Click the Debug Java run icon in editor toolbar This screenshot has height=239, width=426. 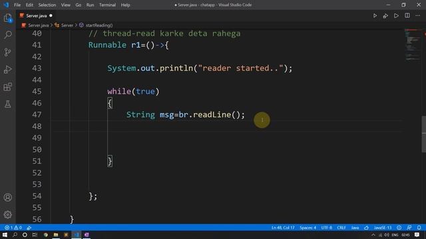point(385,16)
